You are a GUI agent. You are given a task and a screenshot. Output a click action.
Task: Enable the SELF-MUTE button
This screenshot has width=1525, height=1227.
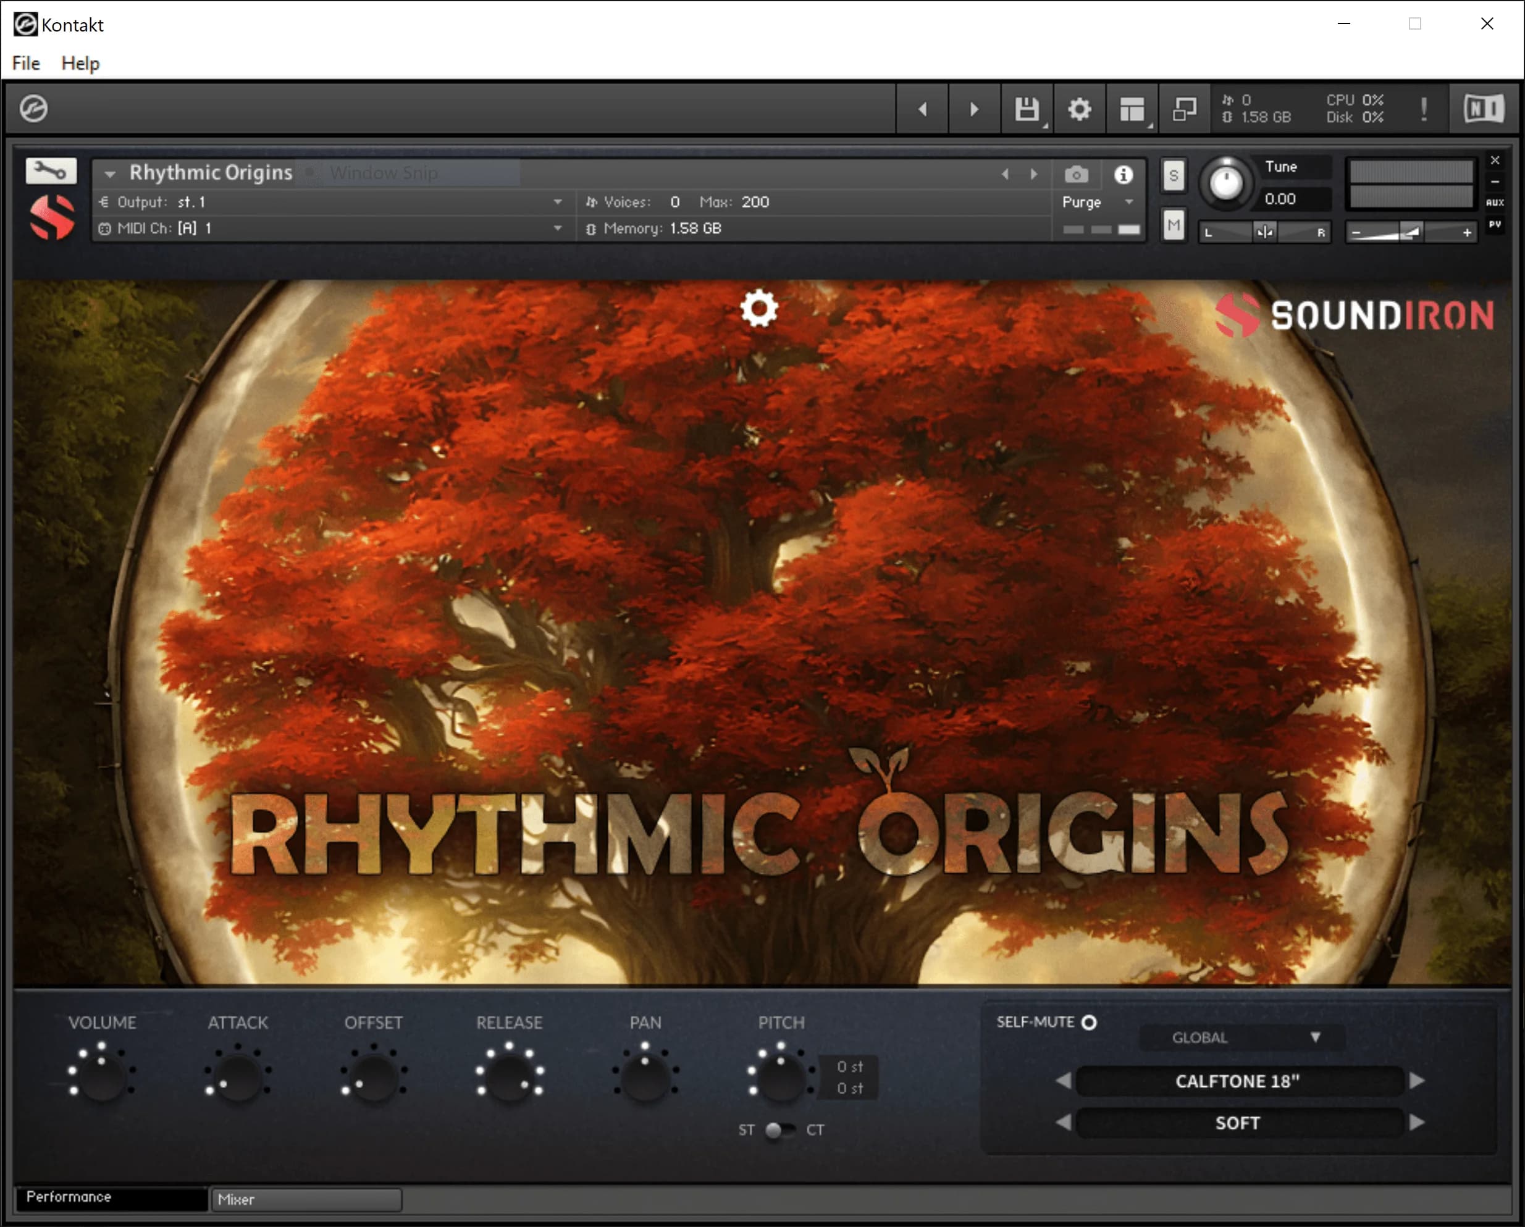point(1087,1022)
